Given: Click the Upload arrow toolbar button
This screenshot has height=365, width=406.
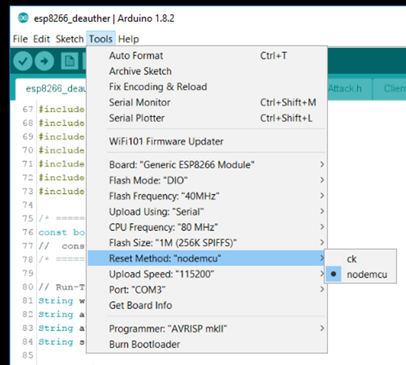Looking at the screenshot, I should click(44, 61).
